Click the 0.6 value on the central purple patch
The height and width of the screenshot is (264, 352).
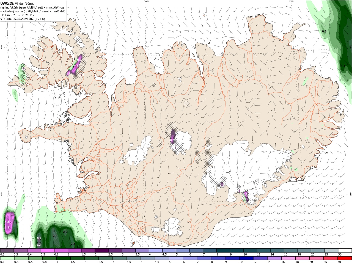point(172,140)
